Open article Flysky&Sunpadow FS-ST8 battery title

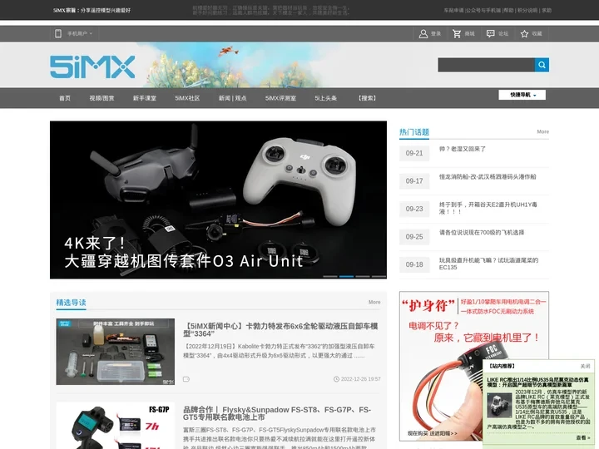pyautogui.click(x=277, y=413)
